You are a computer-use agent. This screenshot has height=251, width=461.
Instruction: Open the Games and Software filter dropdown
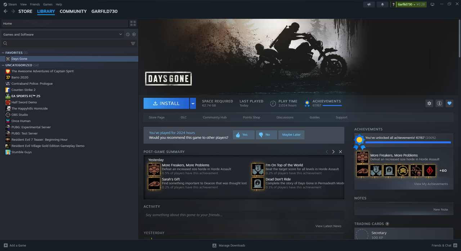[63, 34]
